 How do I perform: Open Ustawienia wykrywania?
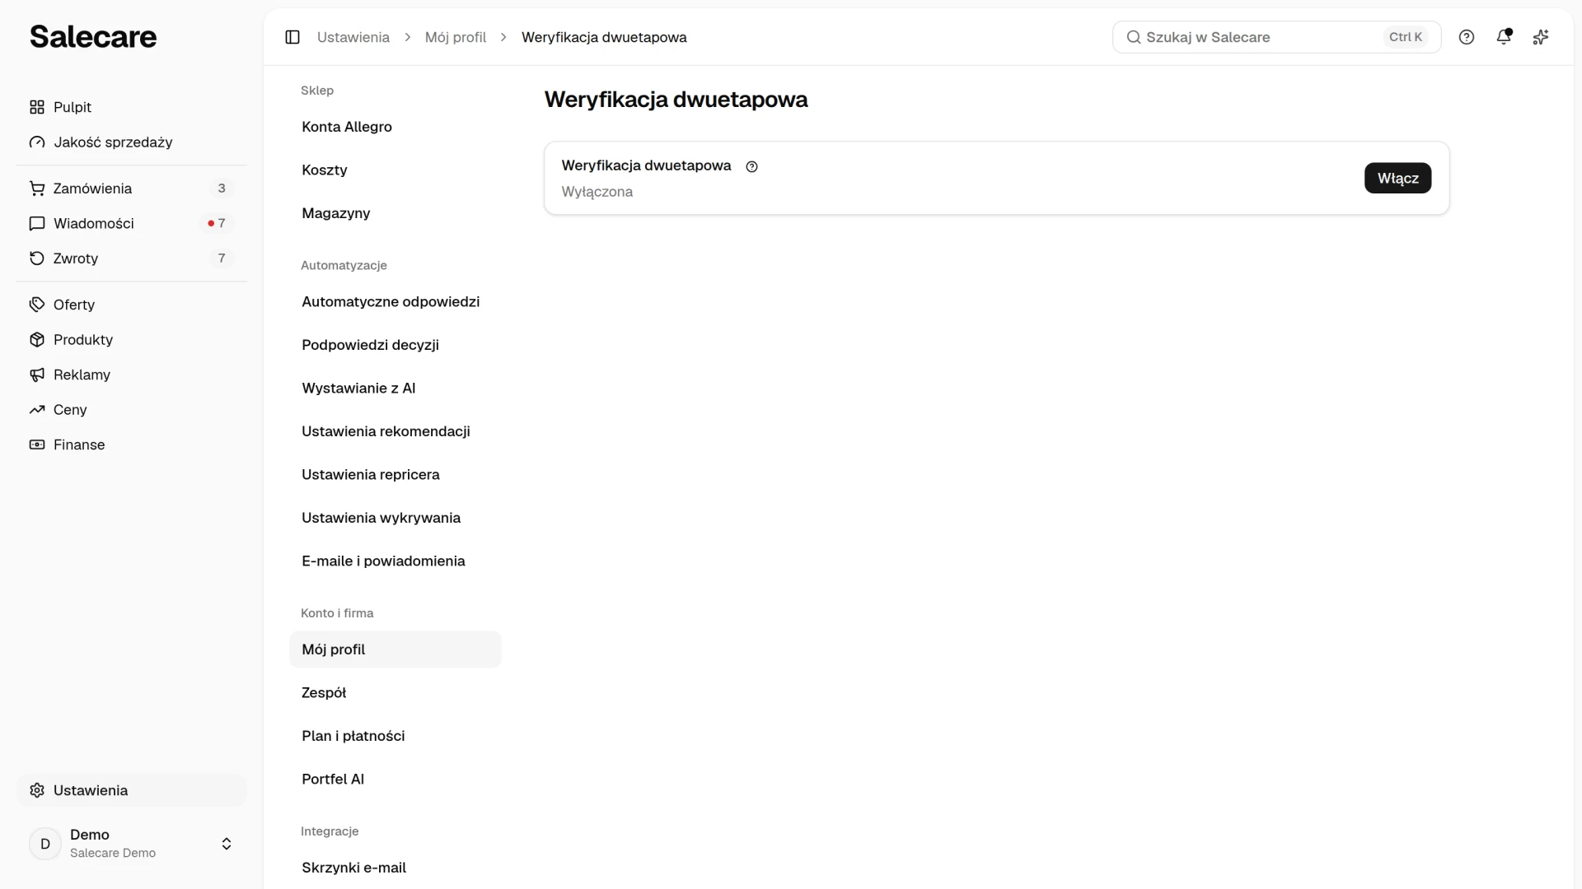point(395,518)
